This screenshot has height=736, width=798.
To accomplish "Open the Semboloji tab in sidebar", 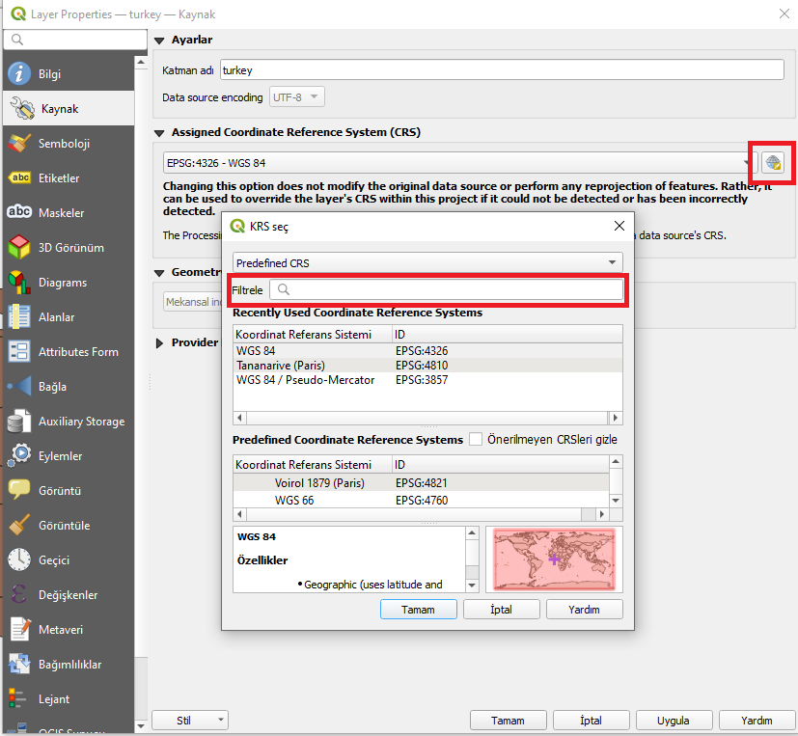I will [x=69, y=144].
